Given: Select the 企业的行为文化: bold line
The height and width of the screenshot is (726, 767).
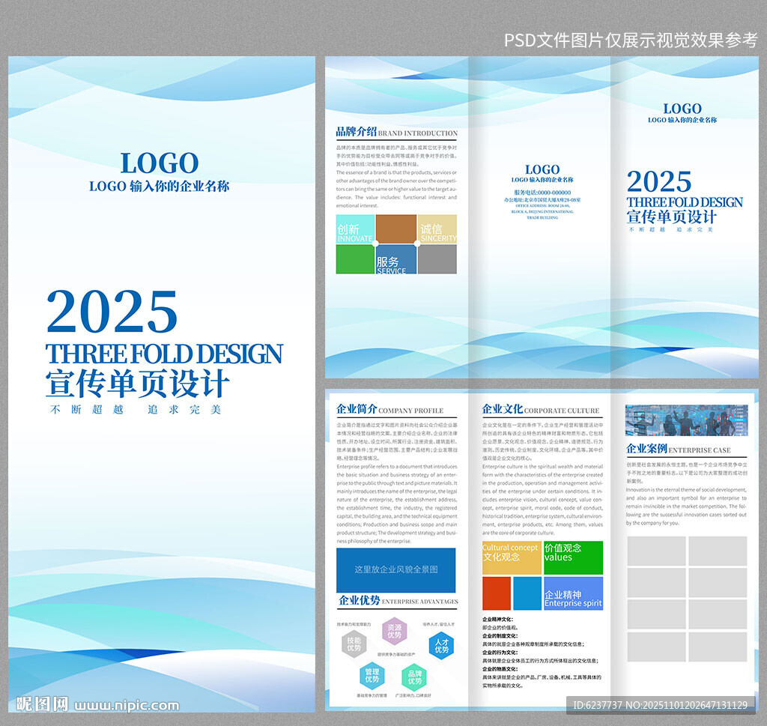Looking at the screenshot, I should 500,653.
